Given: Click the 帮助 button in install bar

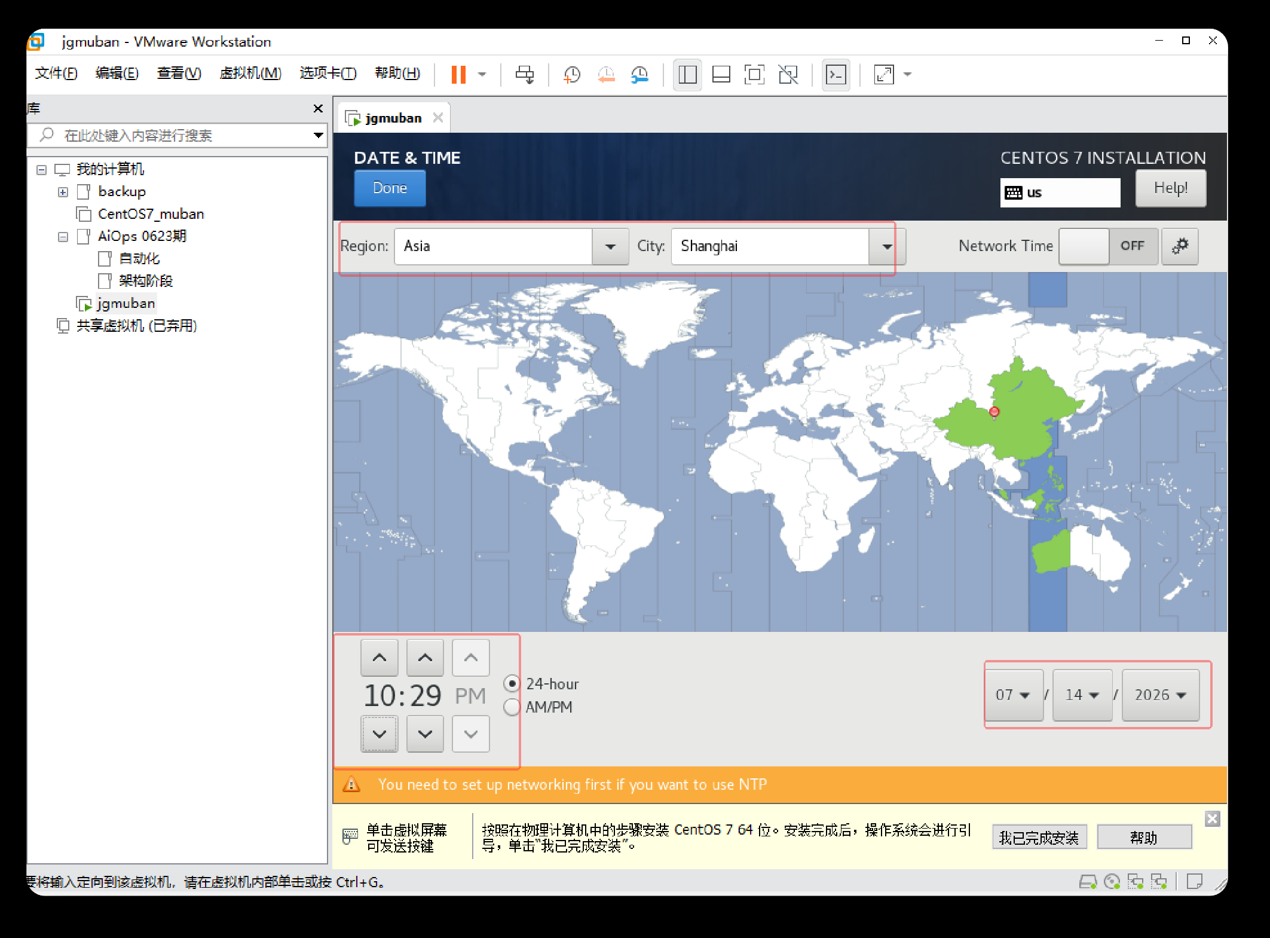Looking at the screenshot, I should tap(1144, 838).
